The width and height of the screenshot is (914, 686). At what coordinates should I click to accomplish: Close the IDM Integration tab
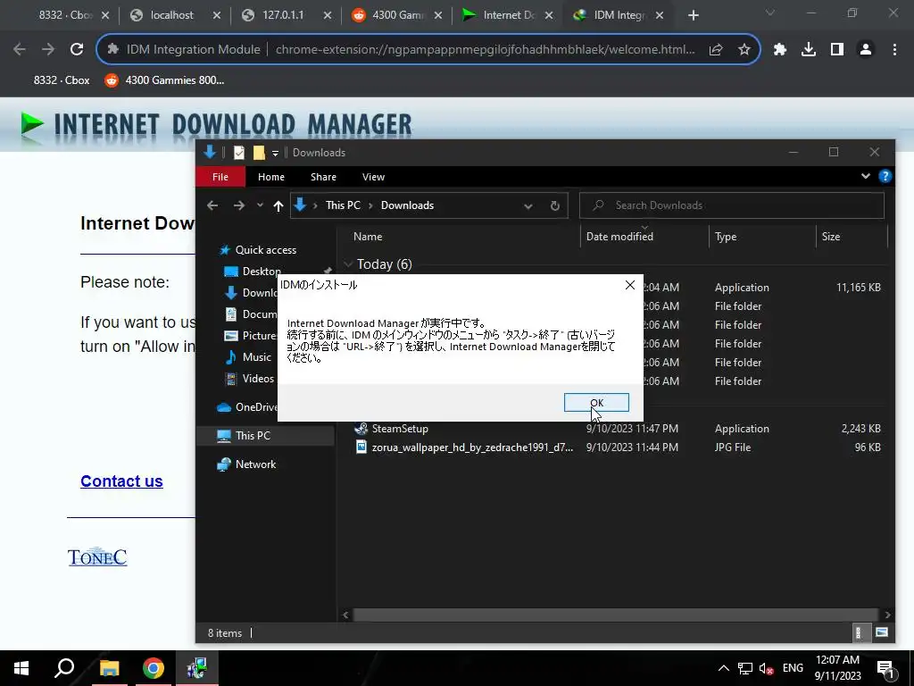pyautogui.click(x=660, y=16)
